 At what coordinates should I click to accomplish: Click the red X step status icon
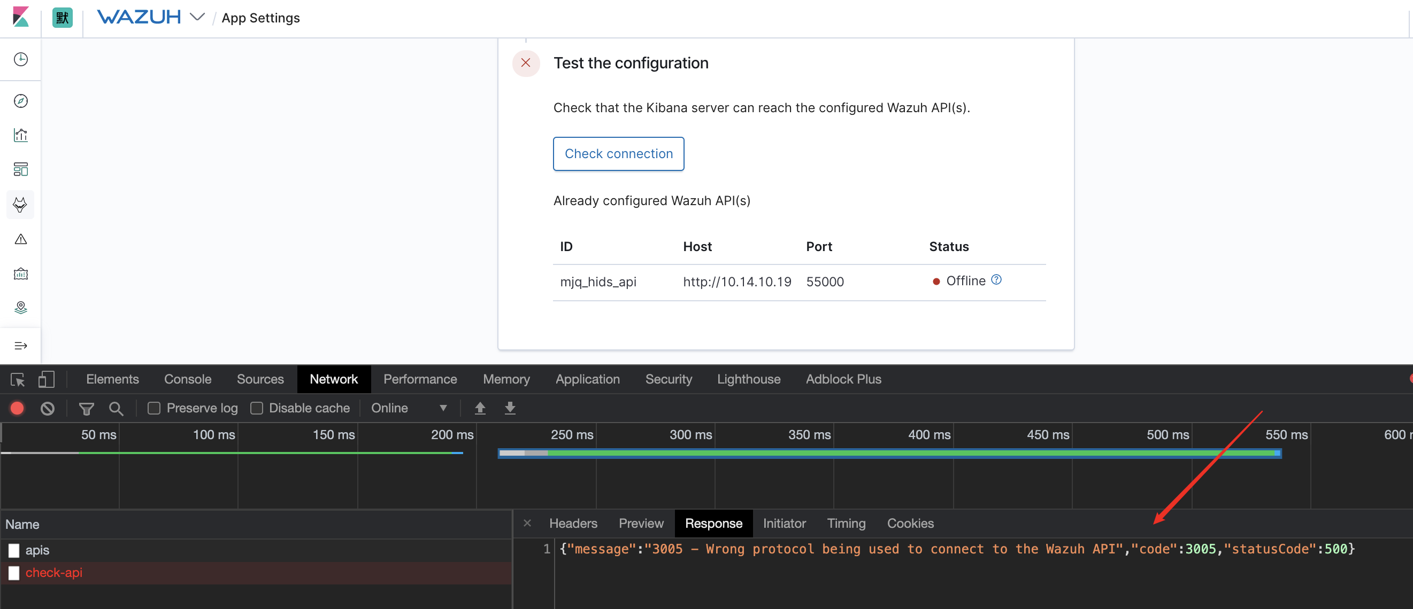click(x=526, y=63)
